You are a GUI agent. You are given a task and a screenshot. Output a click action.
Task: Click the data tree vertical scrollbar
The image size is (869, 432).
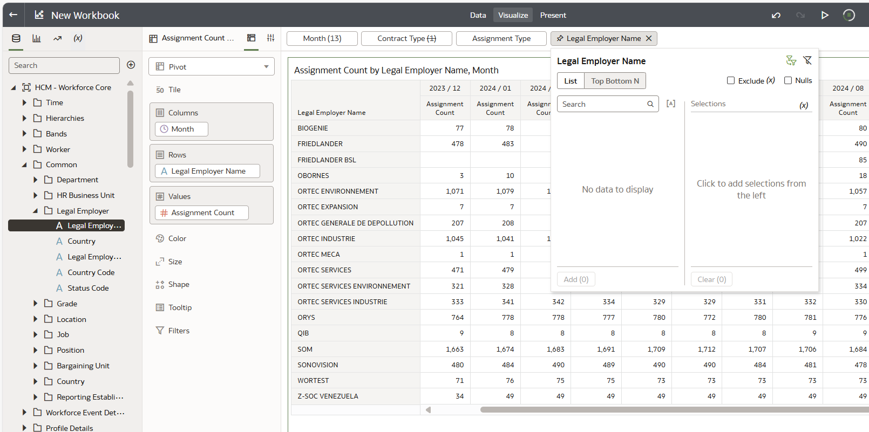(130, 128)
